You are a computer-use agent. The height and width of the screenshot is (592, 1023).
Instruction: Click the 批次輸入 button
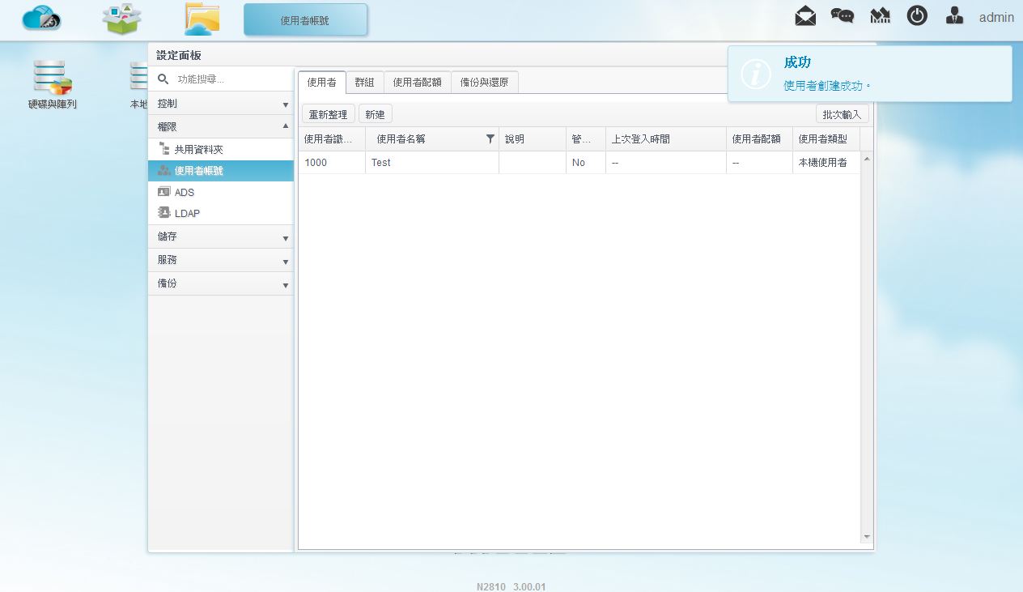[842, 114]
